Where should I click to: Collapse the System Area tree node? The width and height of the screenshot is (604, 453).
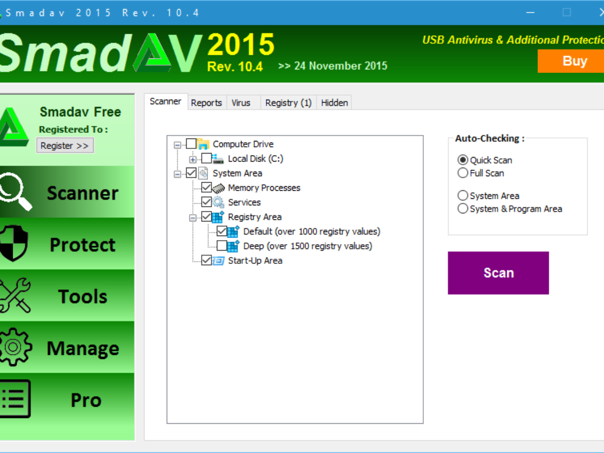(x=177, y=174)
